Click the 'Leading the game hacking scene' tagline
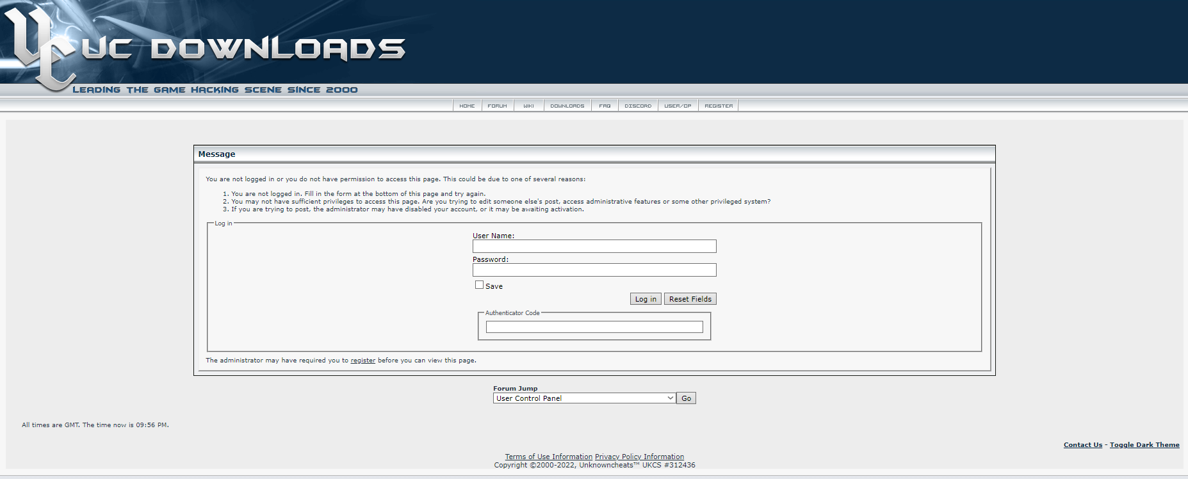1188x479 pixels. (x=215, y=90)
